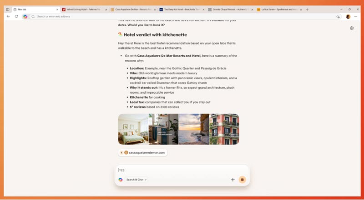Focus the Search or enter web address field
Viewport: 364px width, 200px height.
pyautogui.click(x=185, y=16)
